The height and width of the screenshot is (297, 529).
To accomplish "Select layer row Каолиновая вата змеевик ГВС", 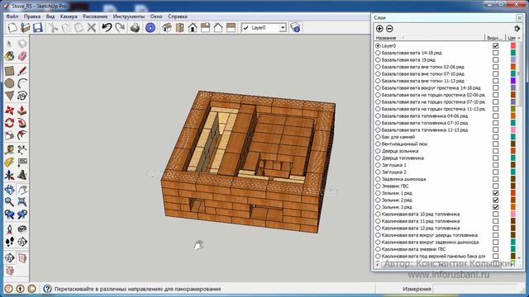I will (x=413, y=249).
